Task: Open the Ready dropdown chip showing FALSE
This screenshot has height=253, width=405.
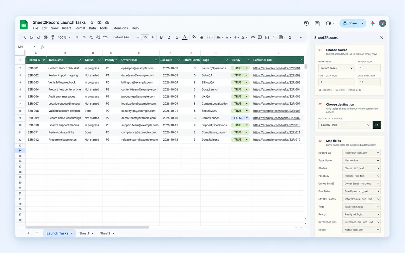Action: tap(240, 118)
